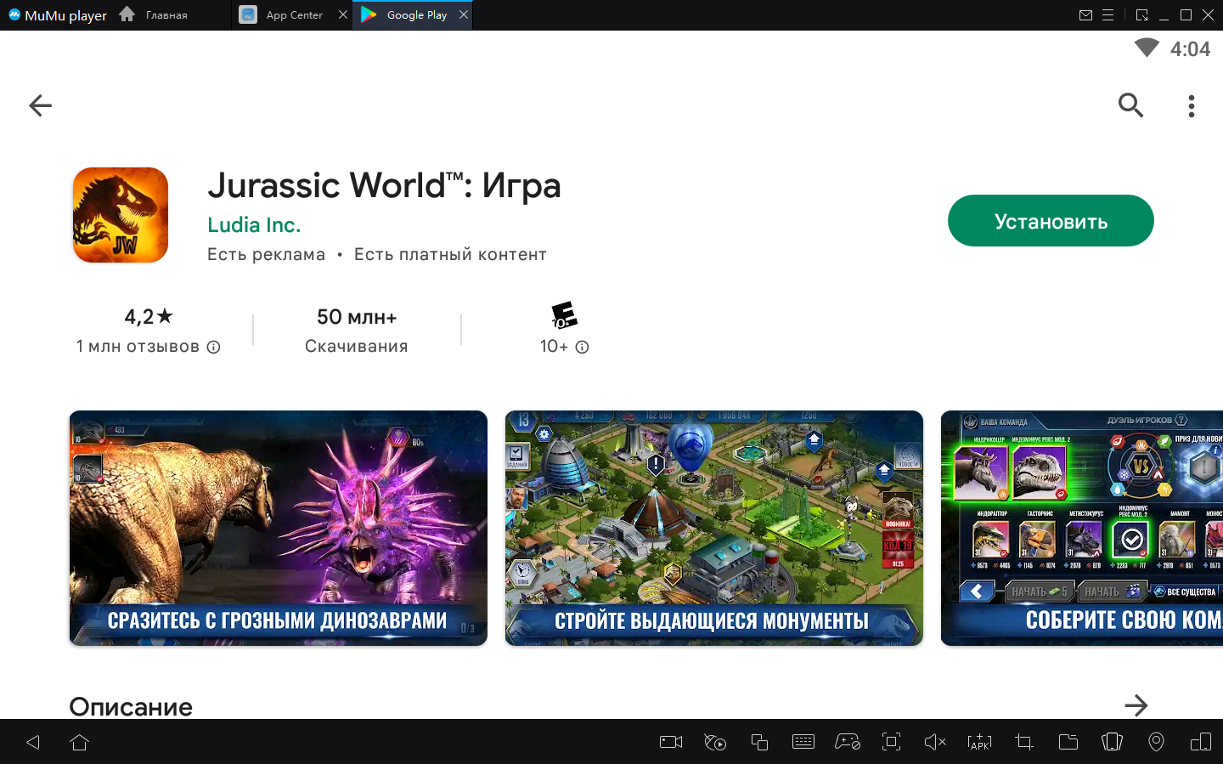This screenshot has width=1223, height=764.
Task: Toggle the muted volume speaker icon
Action: point(935,742)
